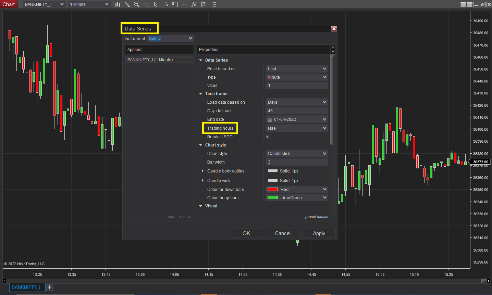Toggle the data box icon in toolbar
This screenshot has height=295, width=492.
tap(165, 4)
